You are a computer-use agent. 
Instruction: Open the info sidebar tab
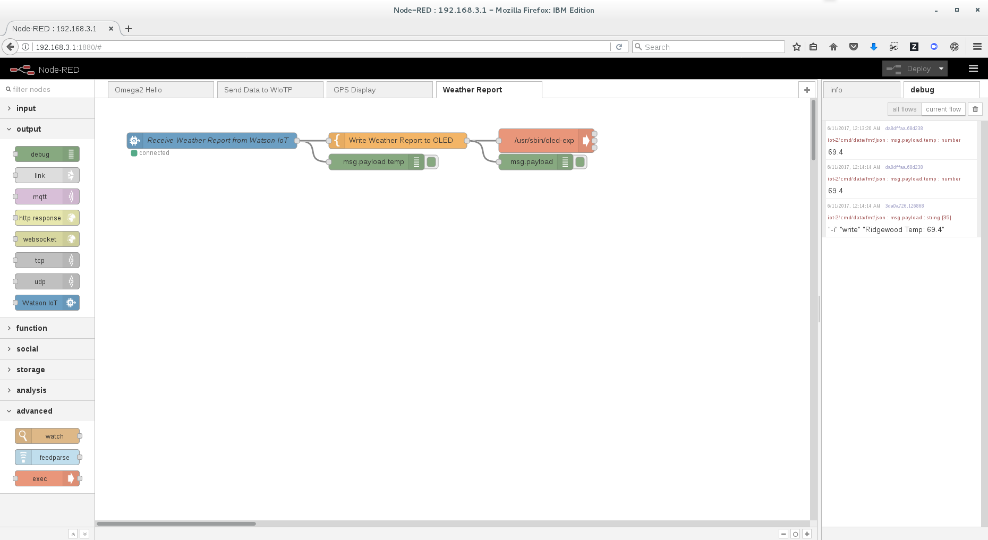862,90
